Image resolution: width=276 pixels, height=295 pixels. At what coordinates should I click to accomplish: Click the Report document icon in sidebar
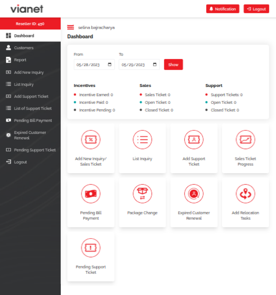9,60
